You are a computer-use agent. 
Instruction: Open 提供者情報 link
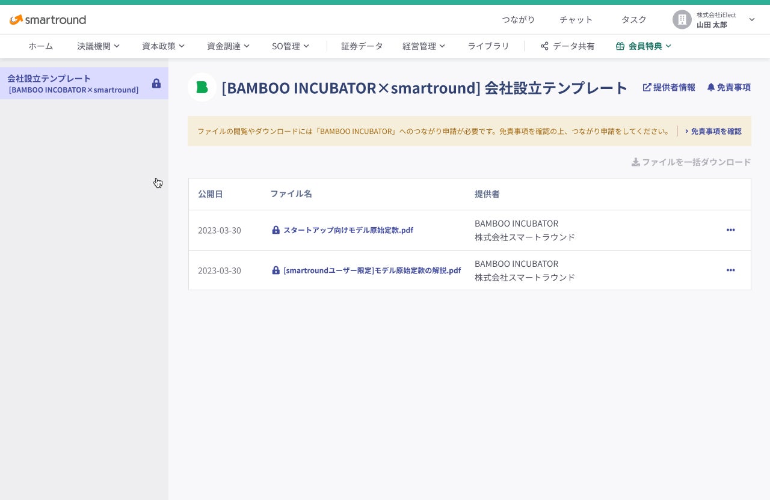(x=669, y=87)
